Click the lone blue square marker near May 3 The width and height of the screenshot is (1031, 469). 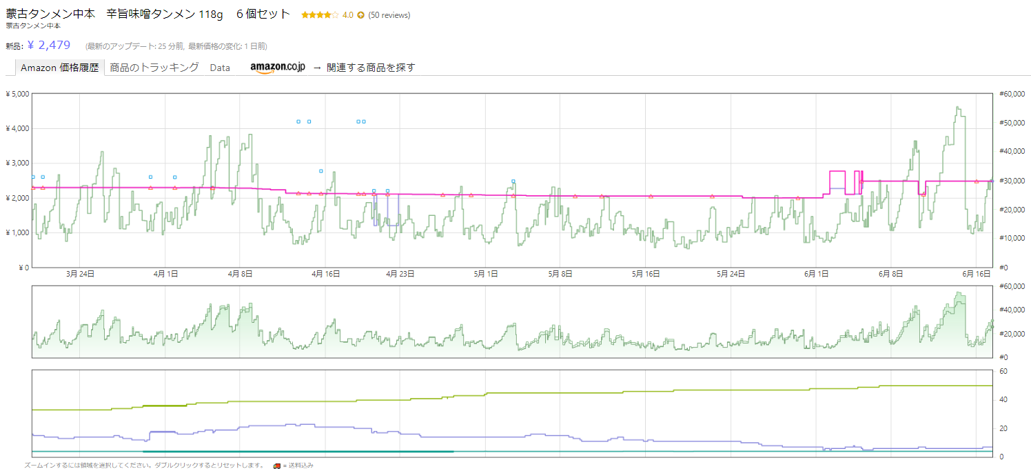pyautogui.click(x=513, y=181)
